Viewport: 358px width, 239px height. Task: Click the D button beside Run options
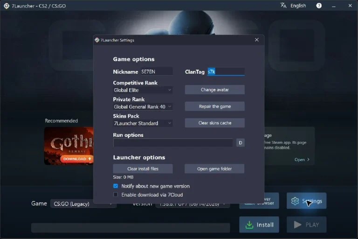(241, 143)
